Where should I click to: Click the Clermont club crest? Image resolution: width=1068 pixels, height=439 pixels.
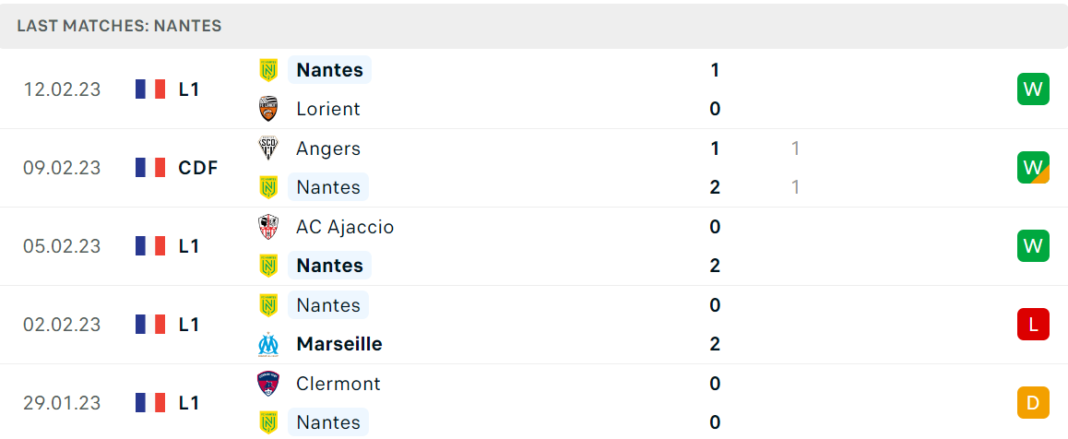(268, 384)
